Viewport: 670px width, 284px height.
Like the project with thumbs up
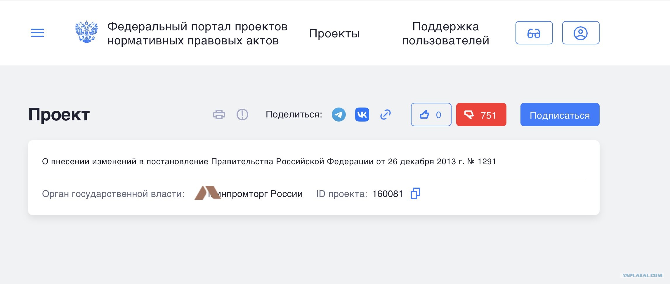click(x=431, y=115)
